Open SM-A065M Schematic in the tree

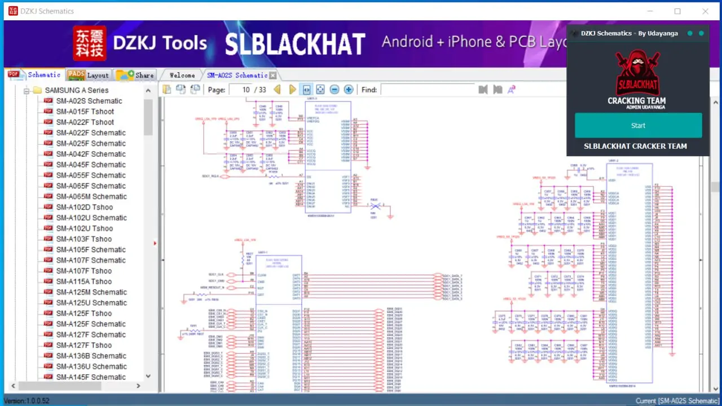(x=91, y=197)
